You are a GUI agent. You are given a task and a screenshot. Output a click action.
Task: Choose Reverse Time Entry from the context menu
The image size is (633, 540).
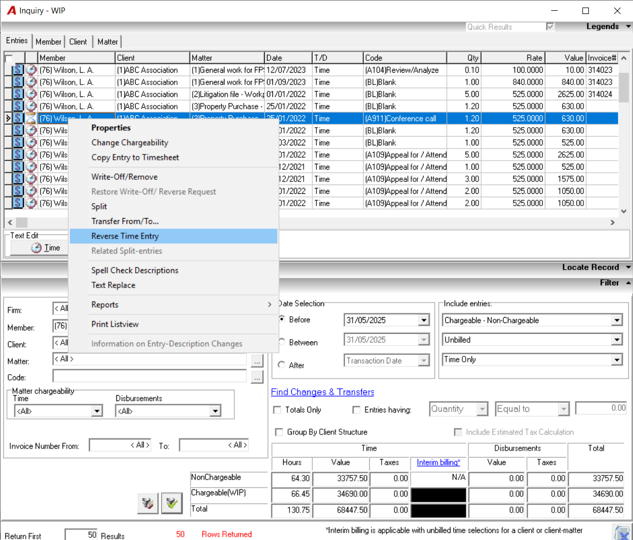click(x=173, y=236)
